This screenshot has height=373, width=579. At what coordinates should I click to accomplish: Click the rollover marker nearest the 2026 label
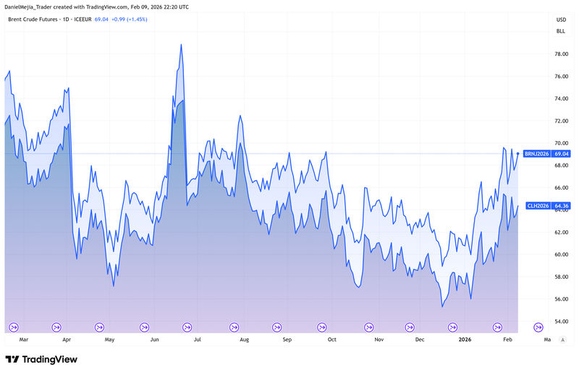point(454,327)
